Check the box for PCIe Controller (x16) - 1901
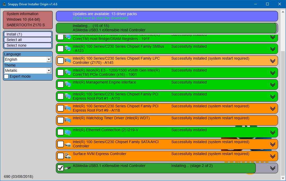Image resolution: width=286 pixels, height=181 pixels. [x=60, y=73]
